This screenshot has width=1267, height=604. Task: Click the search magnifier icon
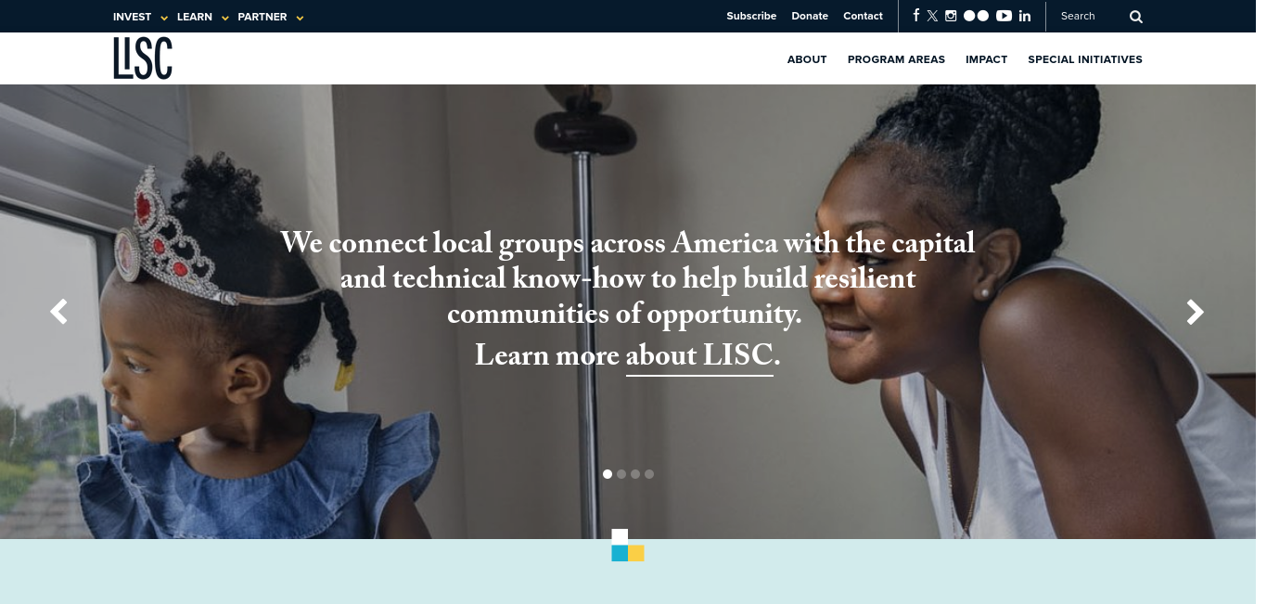[x=1136, y=17]
